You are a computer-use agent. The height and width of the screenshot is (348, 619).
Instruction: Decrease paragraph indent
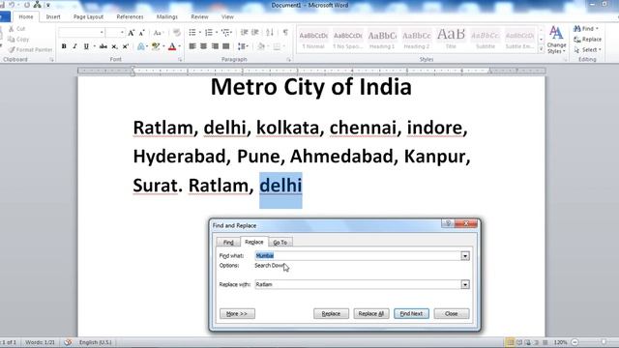point(245,32)
